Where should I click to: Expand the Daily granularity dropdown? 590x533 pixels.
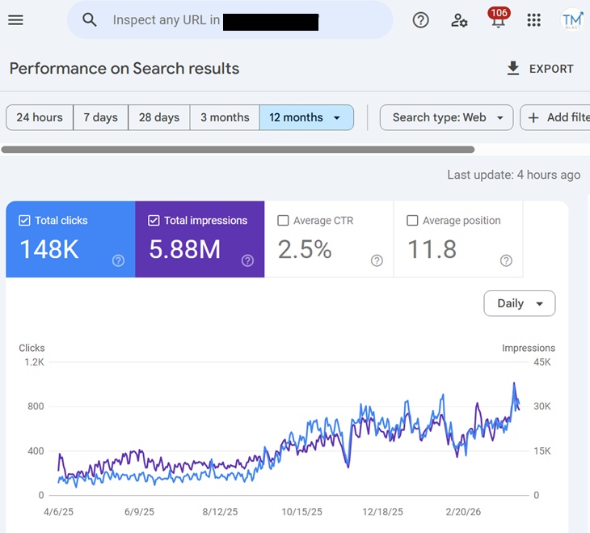519,303
